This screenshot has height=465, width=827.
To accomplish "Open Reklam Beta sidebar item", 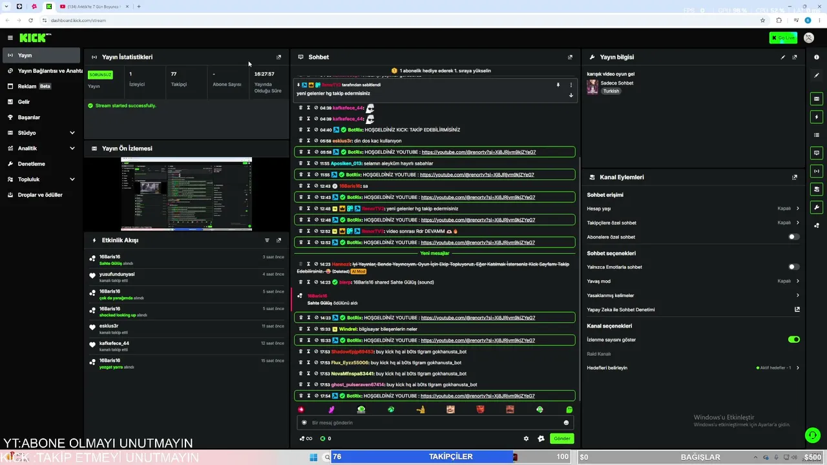I will coord(41,87).
